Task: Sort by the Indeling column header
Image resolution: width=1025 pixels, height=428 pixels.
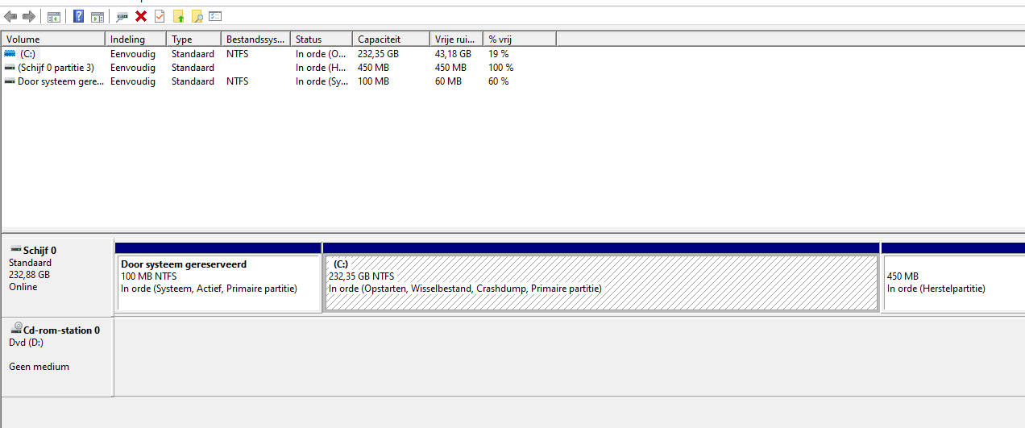Action: click(135, 39)
